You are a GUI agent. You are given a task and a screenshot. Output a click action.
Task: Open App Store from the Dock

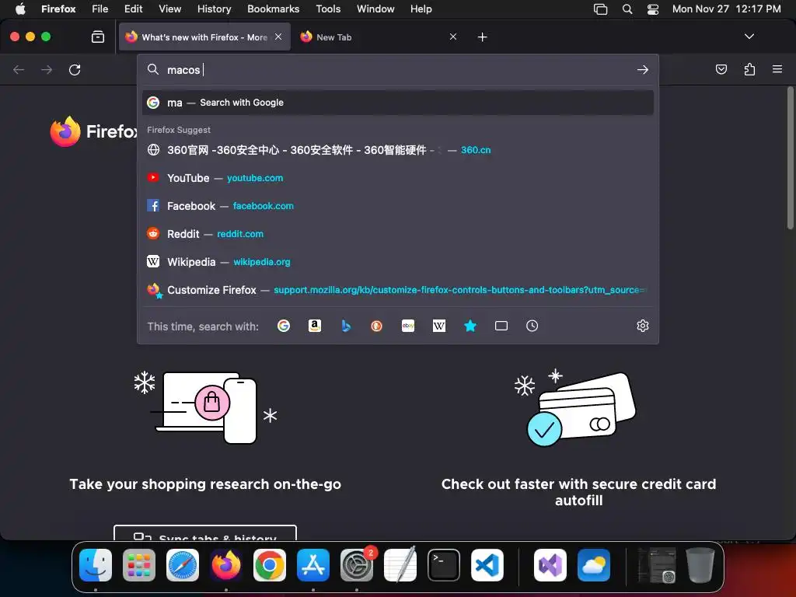[x=313, y=565]
